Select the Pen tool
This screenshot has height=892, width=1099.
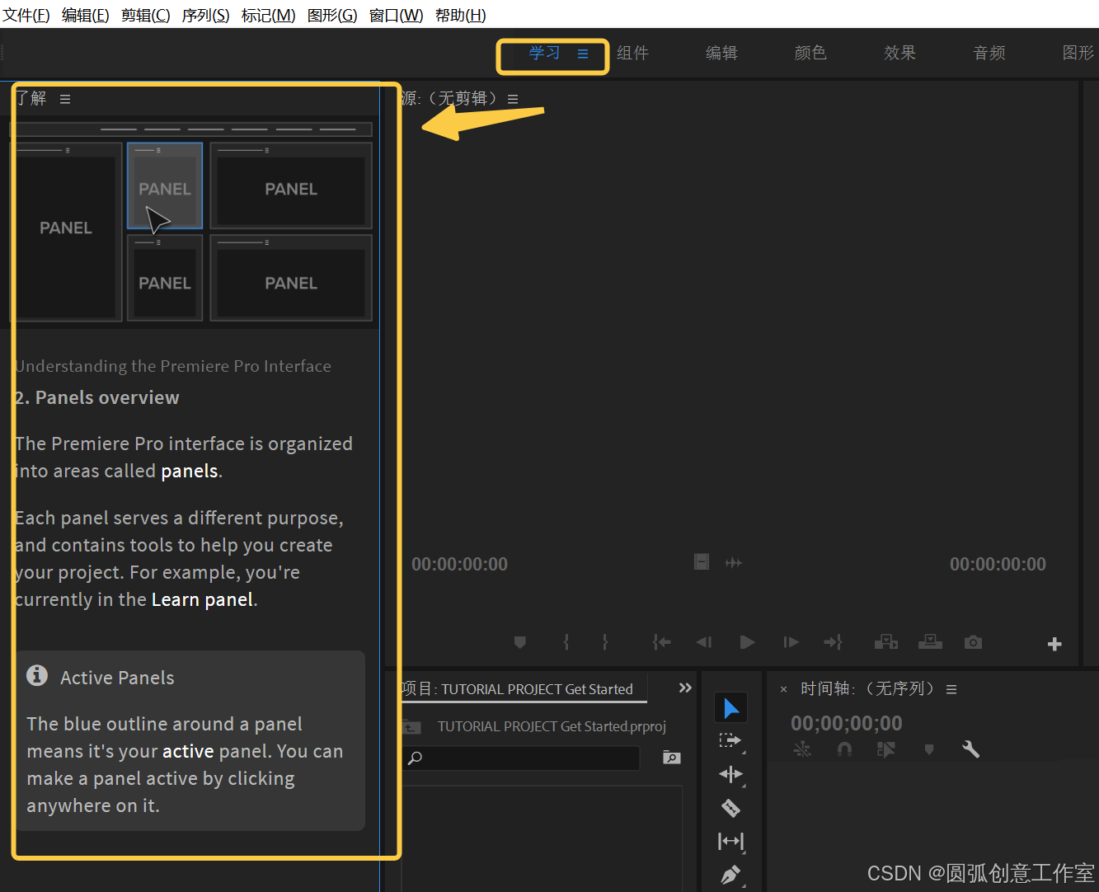tap(730, 875)
